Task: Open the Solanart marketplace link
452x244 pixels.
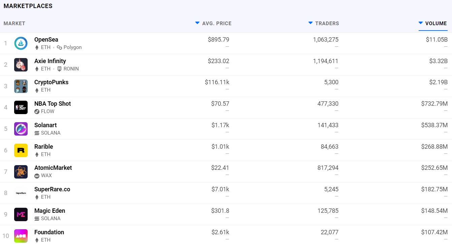Action: pos(45,125)
